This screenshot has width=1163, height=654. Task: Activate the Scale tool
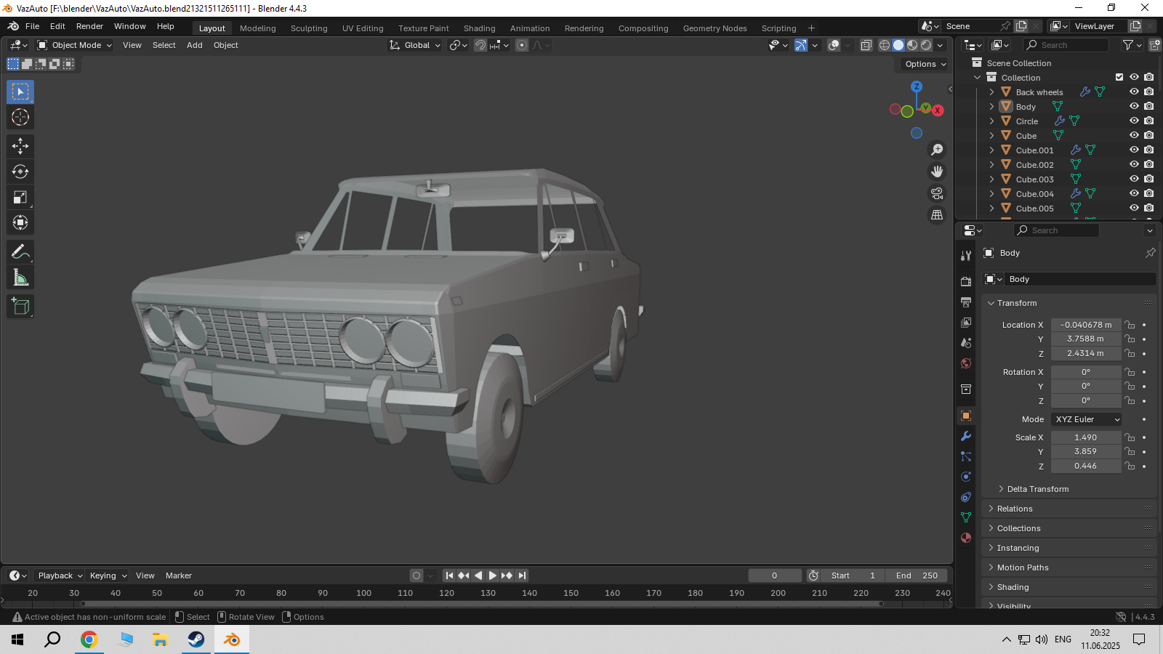tap(20, 197)
